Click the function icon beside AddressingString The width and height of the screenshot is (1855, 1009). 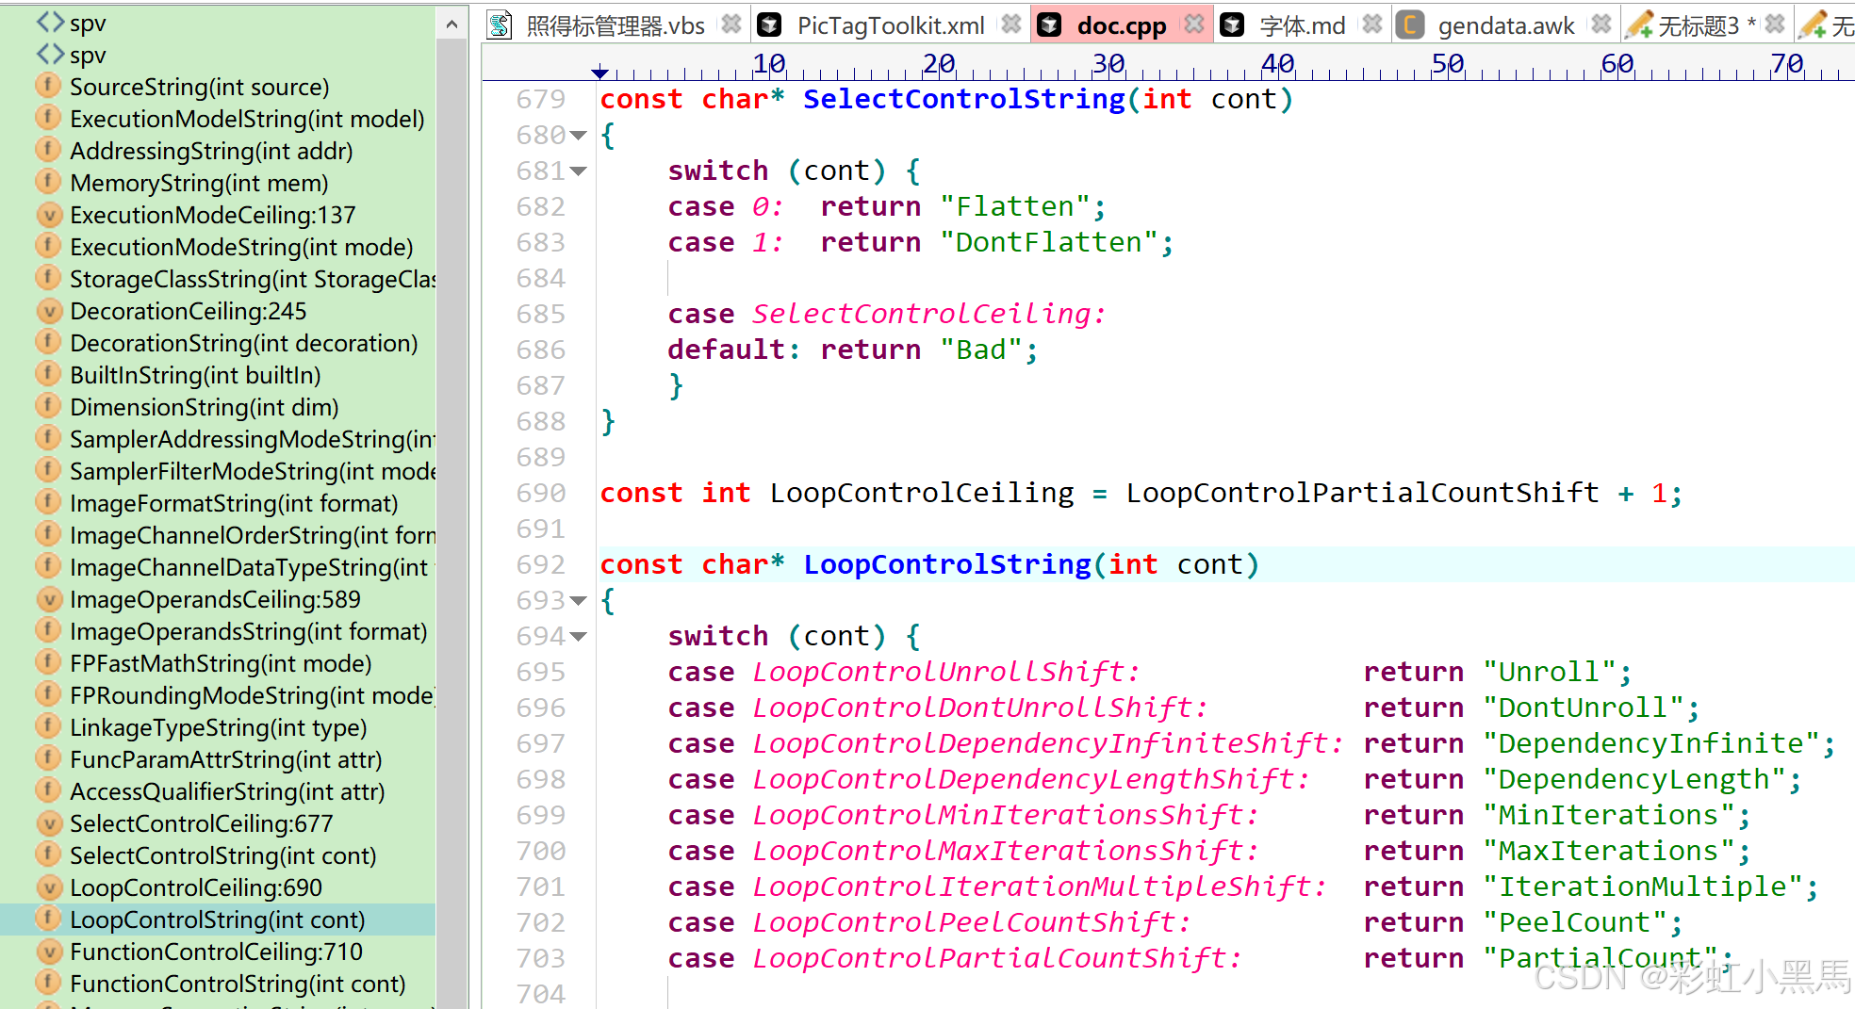coord(48,150)
